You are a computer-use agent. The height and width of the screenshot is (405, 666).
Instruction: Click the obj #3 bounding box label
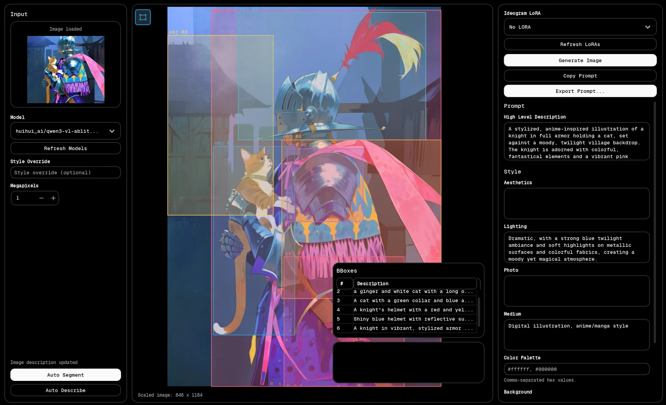click(178, 32)
